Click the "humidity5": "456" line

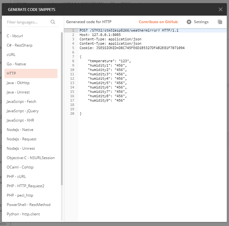click(107, 83)
